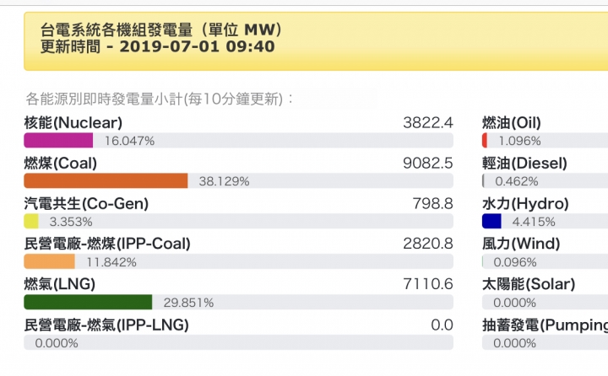Click the 燃氣(LNG) label

tap(60, 284)
